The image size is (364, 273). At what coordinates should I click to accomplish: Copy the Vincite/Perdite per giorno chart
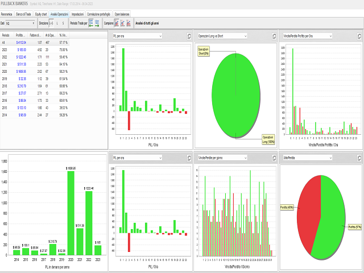[274, 156]
